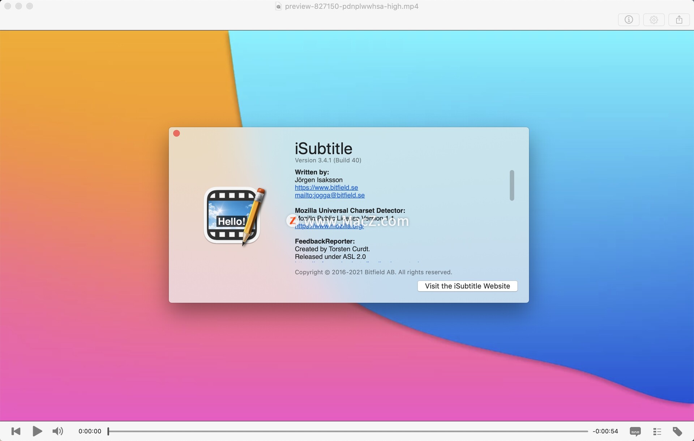Click the file title preview-827150-pdnplwwhsa-high.mp4
694x441 pixels.
point(352,6)
